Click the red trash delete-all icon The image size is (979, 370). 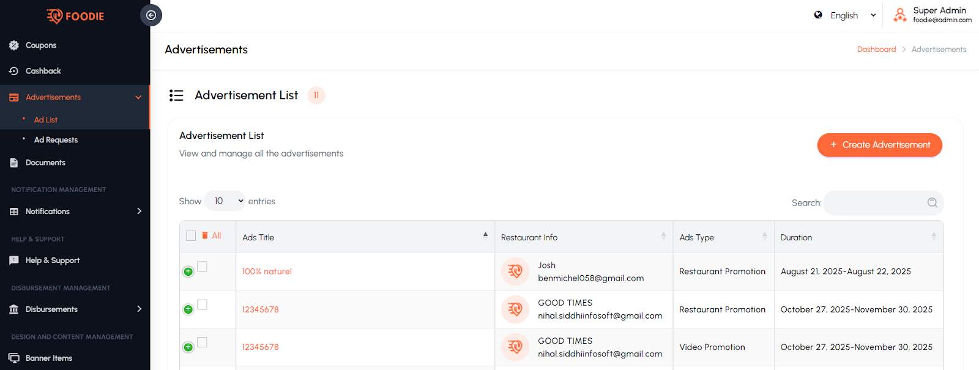[x=205, y=236]
